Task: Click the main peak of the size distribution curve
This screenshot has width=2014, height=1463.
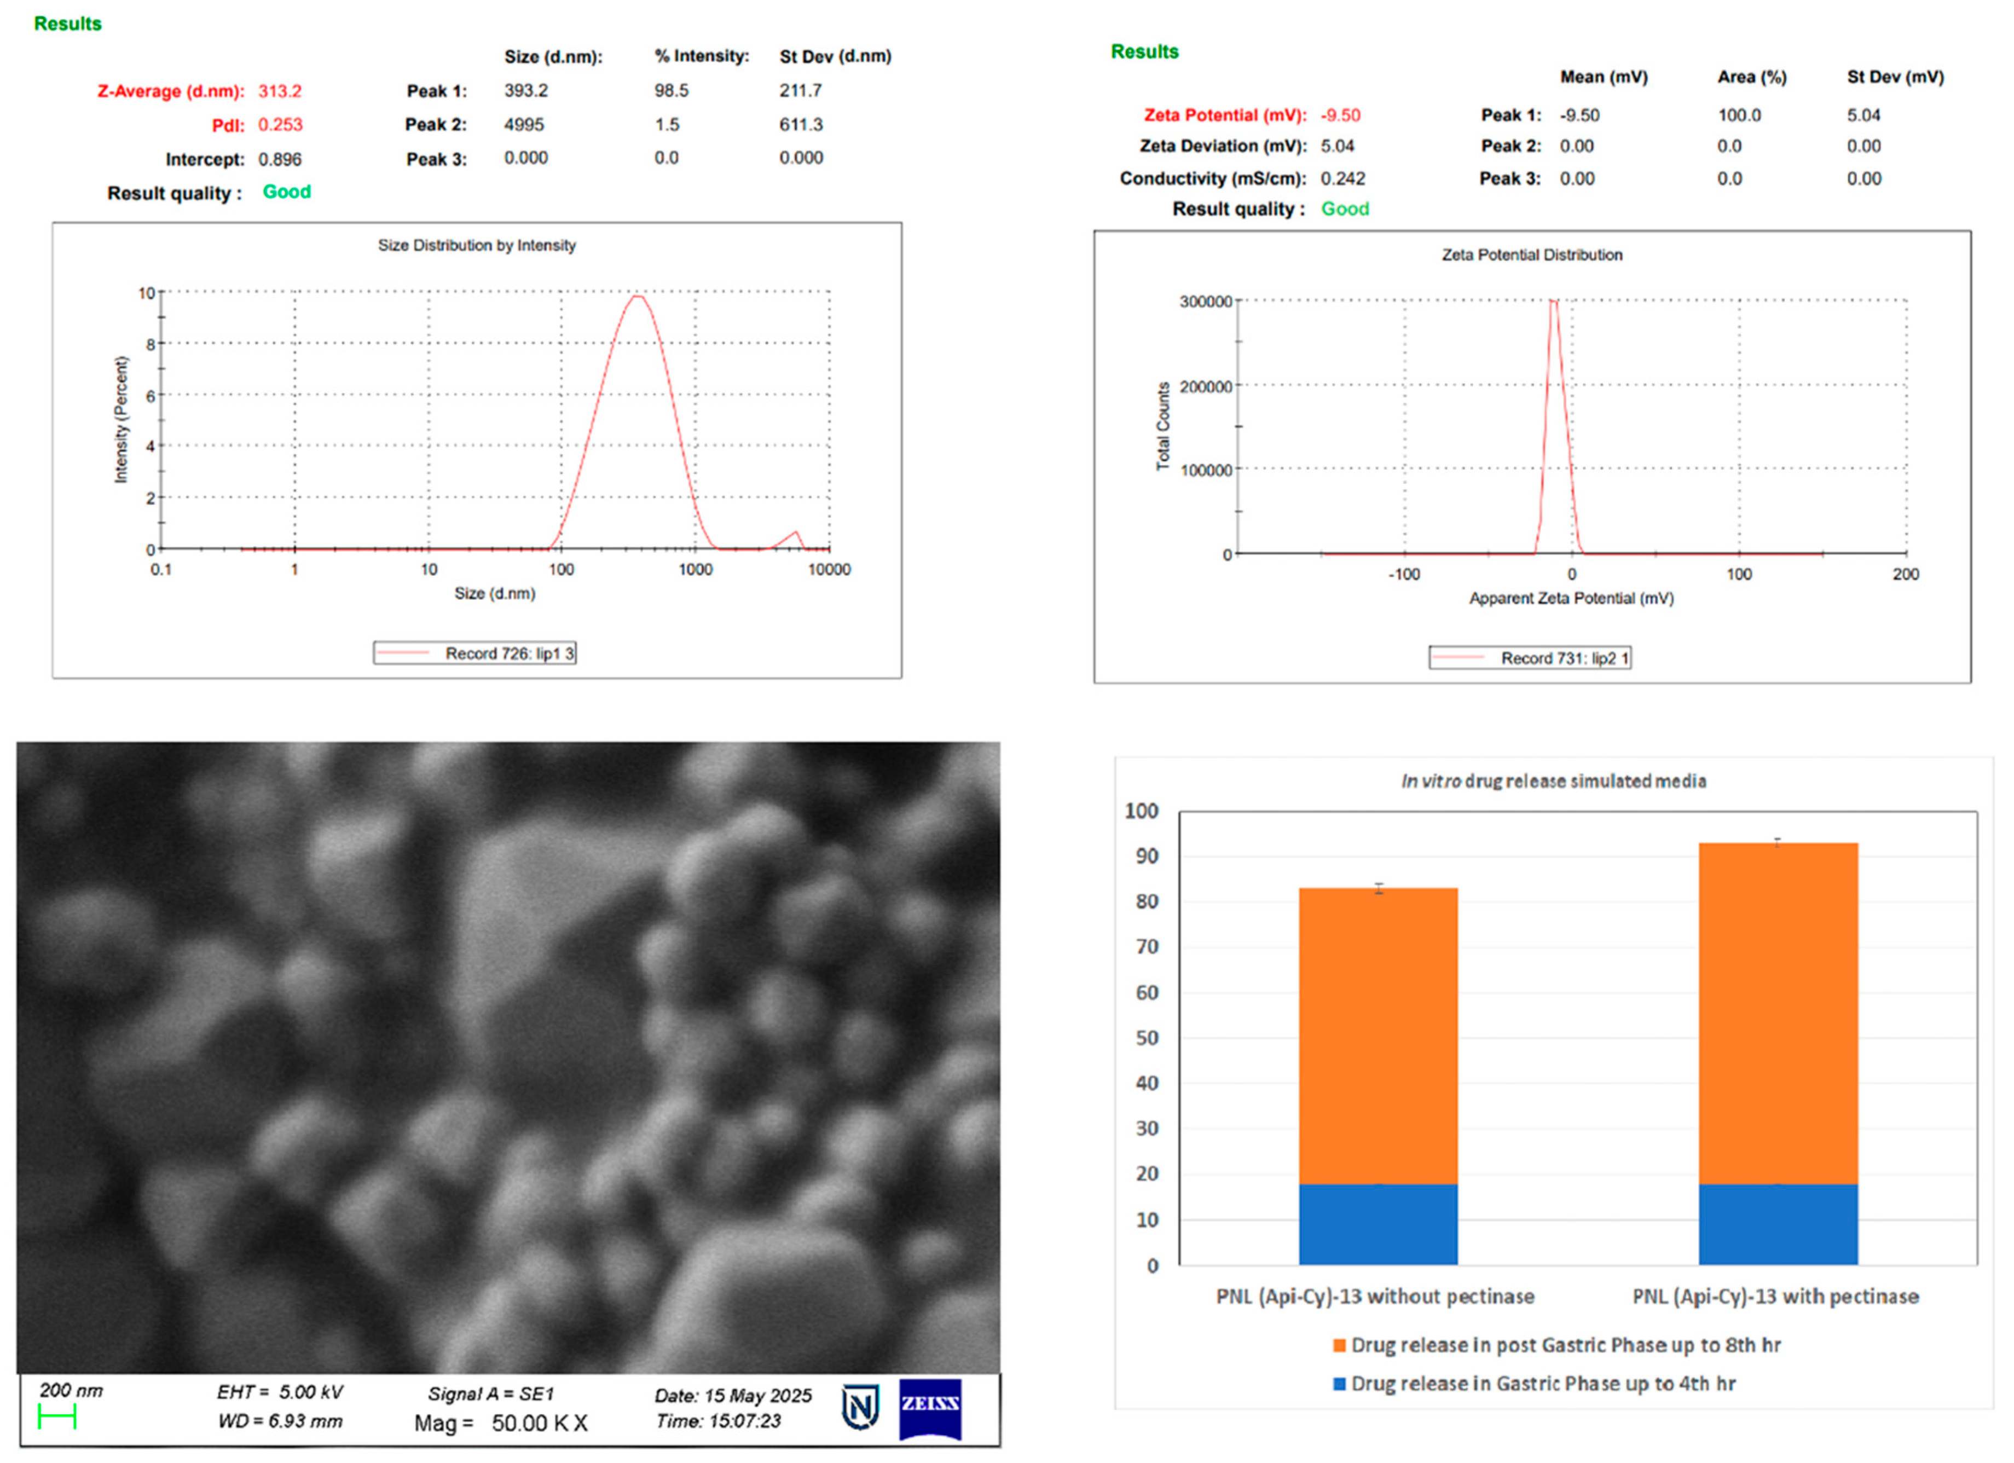Action: point(638,298)
